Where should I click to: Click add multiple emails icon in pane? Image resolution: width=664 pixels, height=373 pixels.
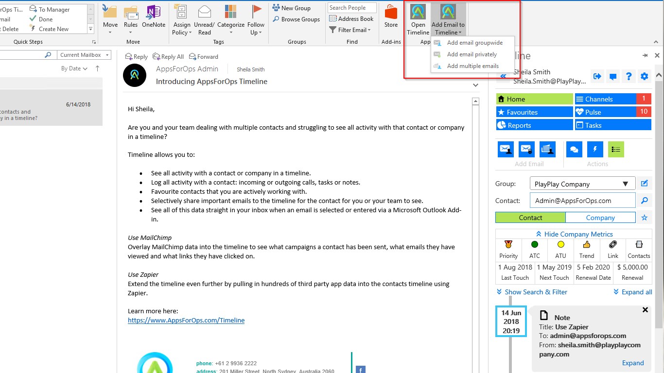[548, 150]
